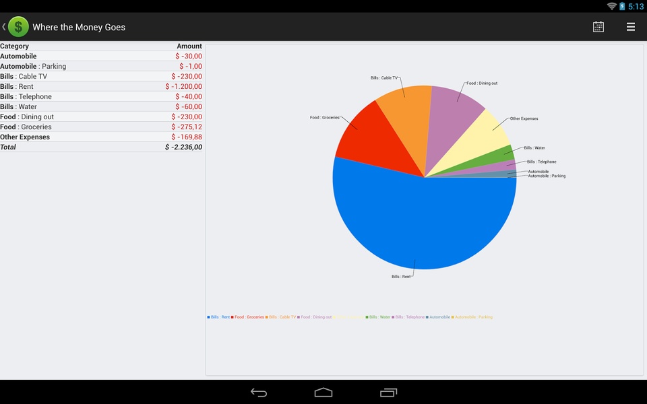Tap the Android home navigation button

323,392
